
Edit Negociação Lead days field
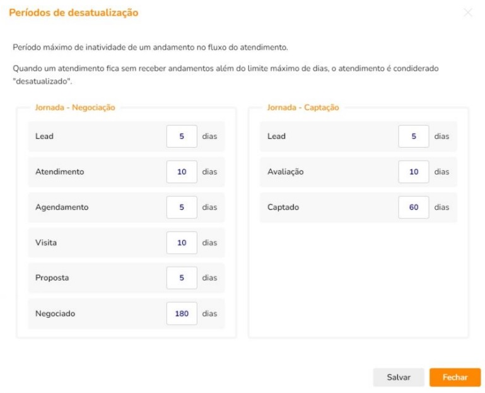pos(182,136)
